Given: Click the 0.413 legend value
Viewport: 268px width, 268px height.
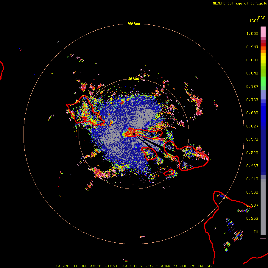Looking at the screenshot, I should point(252,179).
